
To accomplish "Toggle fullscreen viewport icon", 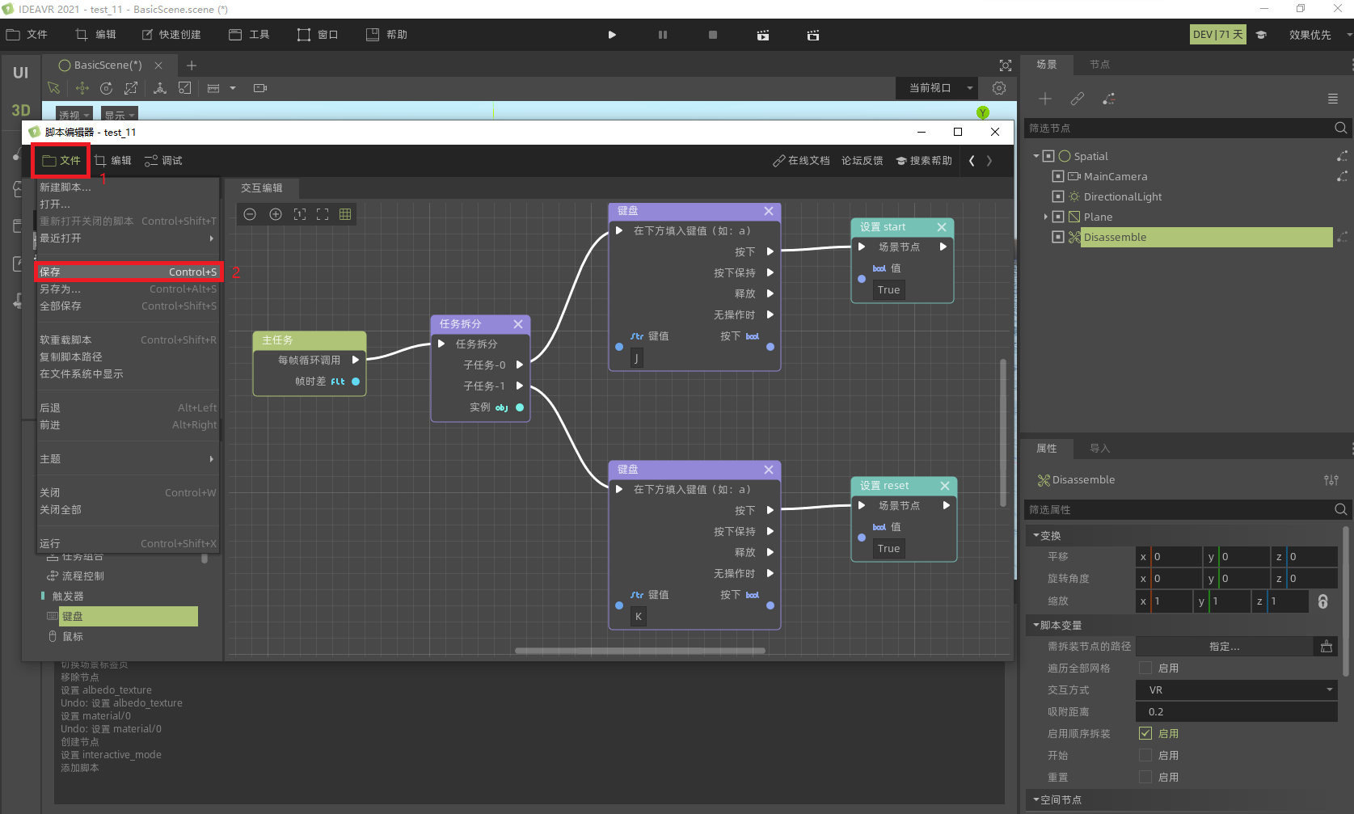I will 1006,65.
